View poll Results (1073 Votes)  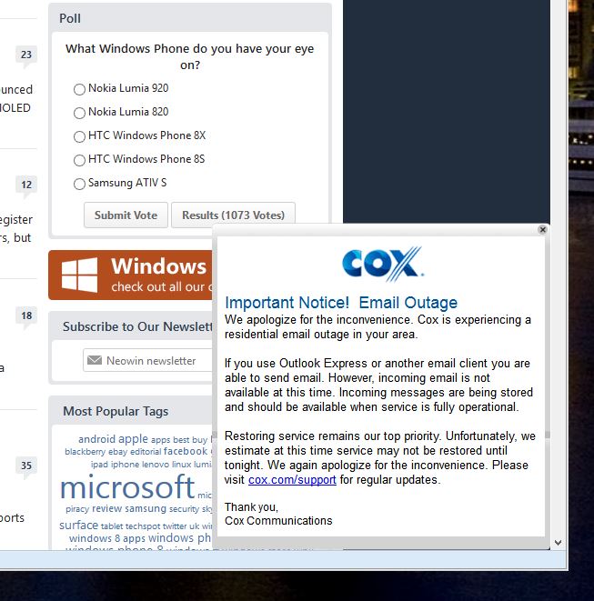[233, 214]
